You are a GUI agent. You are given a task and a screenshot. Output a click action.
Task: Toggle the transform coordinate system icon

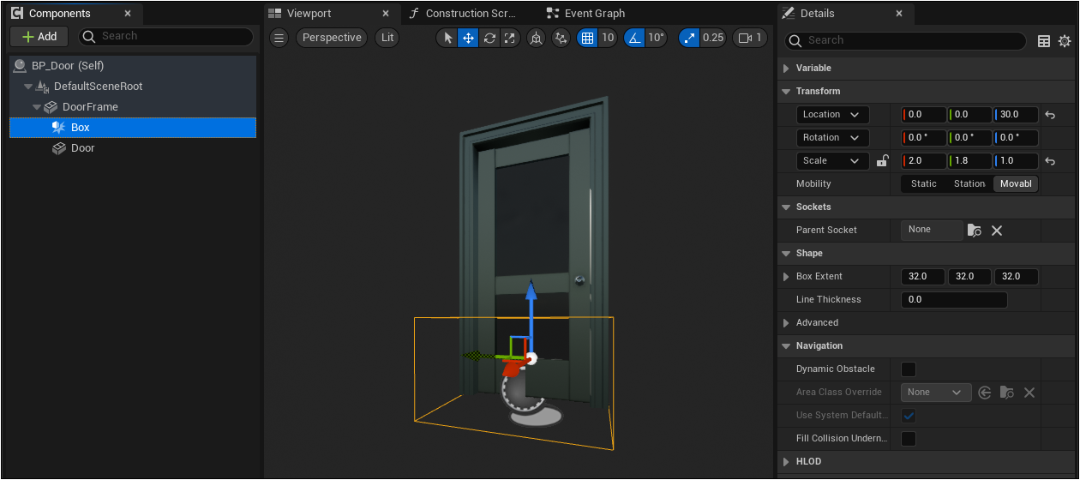pyautogui.click(x=536, y=38)
